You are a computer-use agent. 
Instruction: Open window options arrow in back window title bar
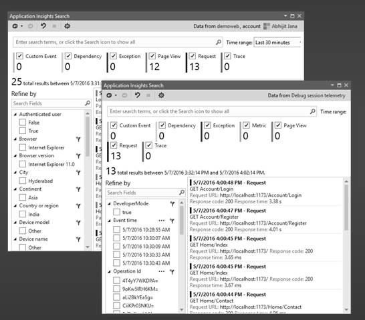click(285, 16)
